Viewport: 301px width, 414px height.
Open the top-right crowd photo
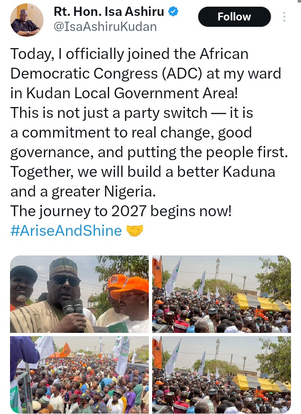(x=221, y=294)
